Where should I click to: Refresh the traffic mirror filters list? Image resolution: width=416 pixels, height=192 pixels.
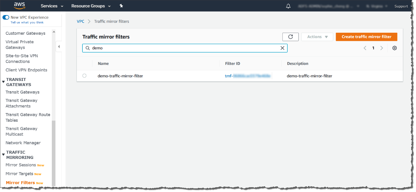290,37
